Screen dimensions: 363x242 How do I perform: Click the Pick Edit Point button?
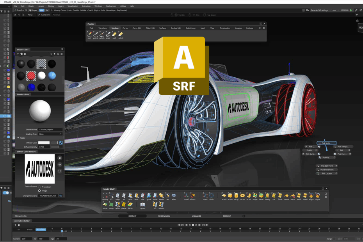pos(327,166)
